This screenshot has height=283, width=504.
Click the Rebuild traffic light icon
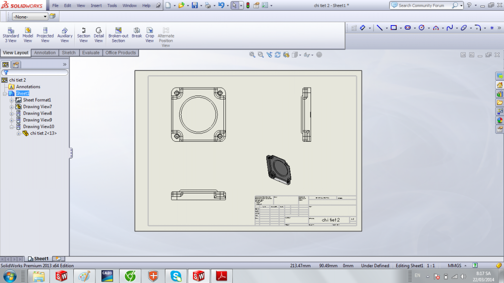tap(248, 5)
